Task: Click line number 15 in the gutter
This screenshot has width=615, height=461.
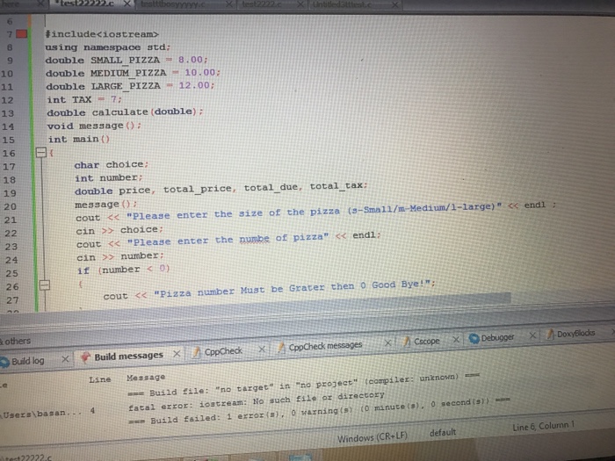Action: click(9, 140)
